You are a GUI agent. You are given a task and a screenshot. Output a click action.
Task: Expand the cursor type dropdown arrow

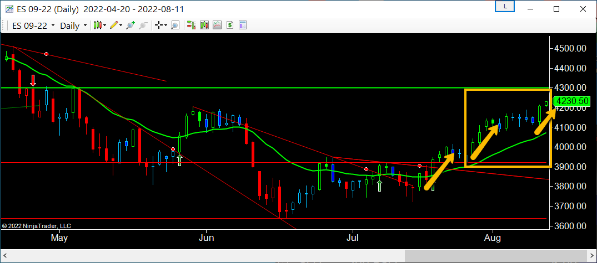pos(165,25)
